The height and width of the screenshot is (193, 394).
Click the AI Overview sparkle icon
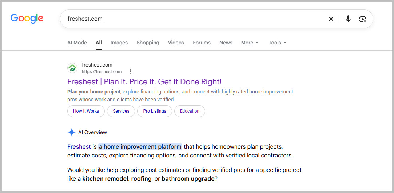point(72,132)
